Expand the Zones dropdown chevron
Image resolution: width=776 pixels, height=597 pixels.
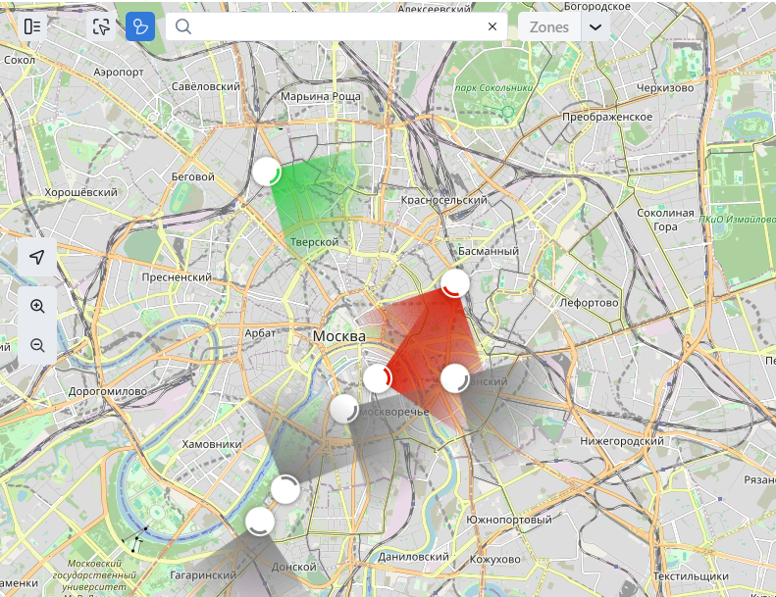595,26
